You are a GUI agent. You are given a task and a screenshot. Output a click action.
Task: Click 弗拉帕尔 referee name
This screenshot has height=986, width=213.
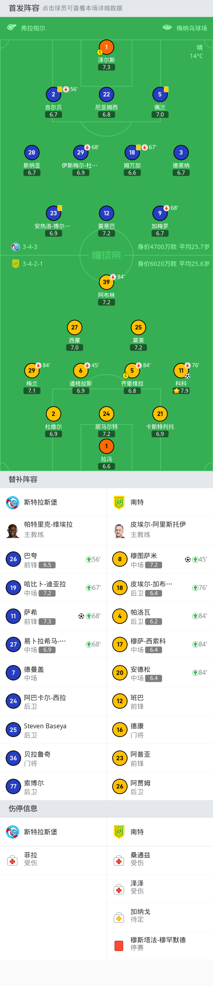33,28
